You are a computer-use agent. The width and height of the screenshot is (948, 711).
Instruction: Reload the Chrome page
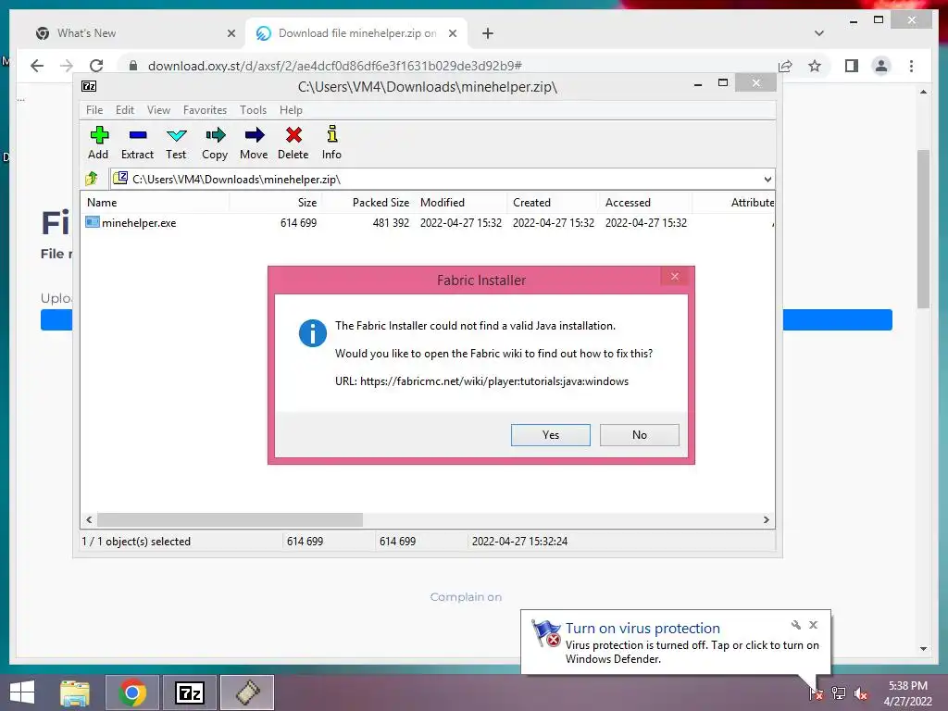pos(96,66)
